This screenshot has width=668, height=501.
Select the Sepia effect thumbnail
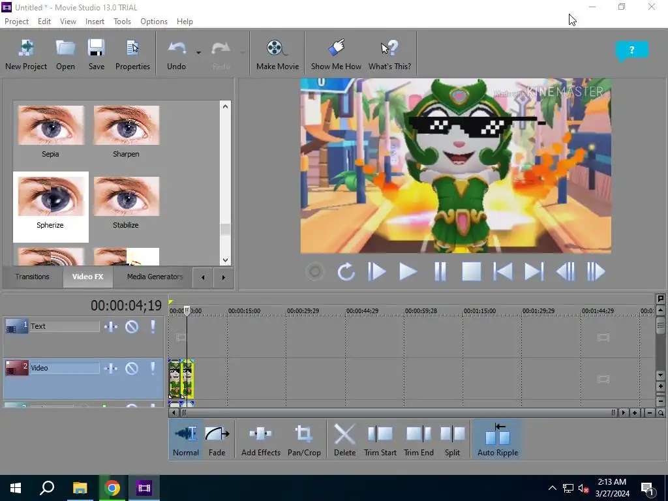tap(51, 125)
